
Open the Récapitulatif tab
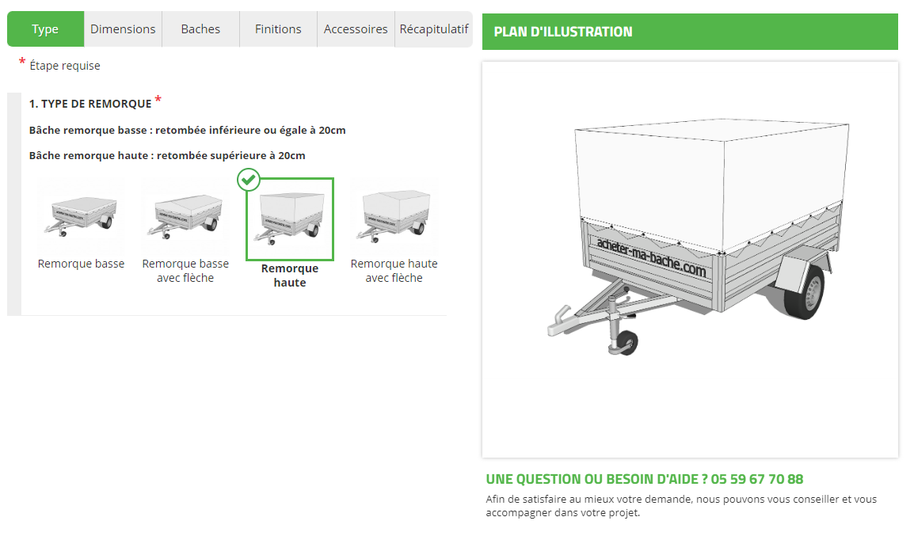pos(434,29)
